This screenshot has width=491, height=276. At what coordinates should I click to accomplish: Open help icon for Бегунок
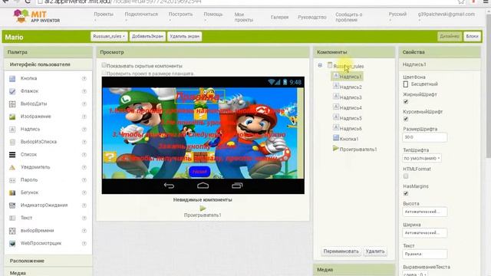click(x=84, y=192)
